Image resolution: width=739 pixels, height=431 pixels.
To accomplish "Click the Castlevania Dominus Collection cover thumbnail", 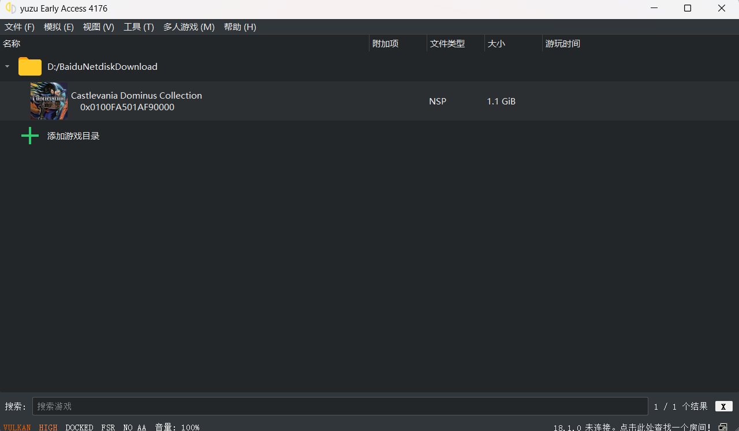I will (x=49, y=101).
